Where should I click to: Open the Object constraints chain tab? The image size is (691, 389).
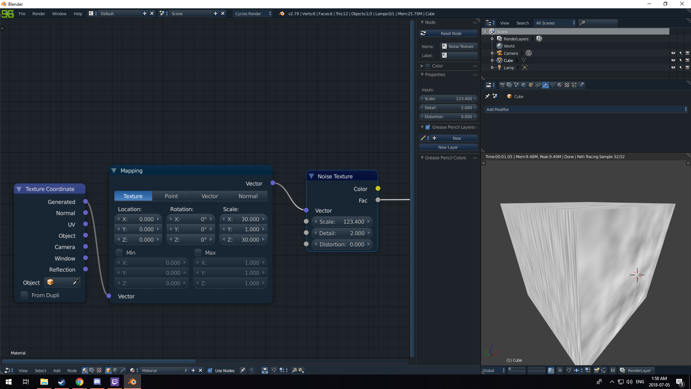point(538,85)
